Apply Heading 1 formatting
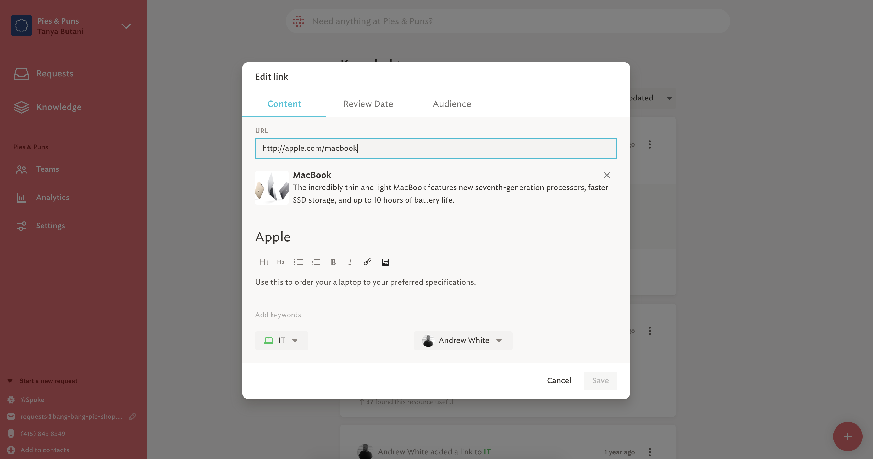The height and width of the screenshot is (459, 873). 263,262
